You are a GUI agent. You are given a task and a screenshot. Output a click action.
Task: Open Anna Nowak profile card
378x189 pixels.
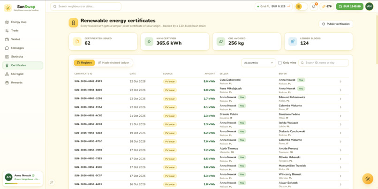(23, 179)
